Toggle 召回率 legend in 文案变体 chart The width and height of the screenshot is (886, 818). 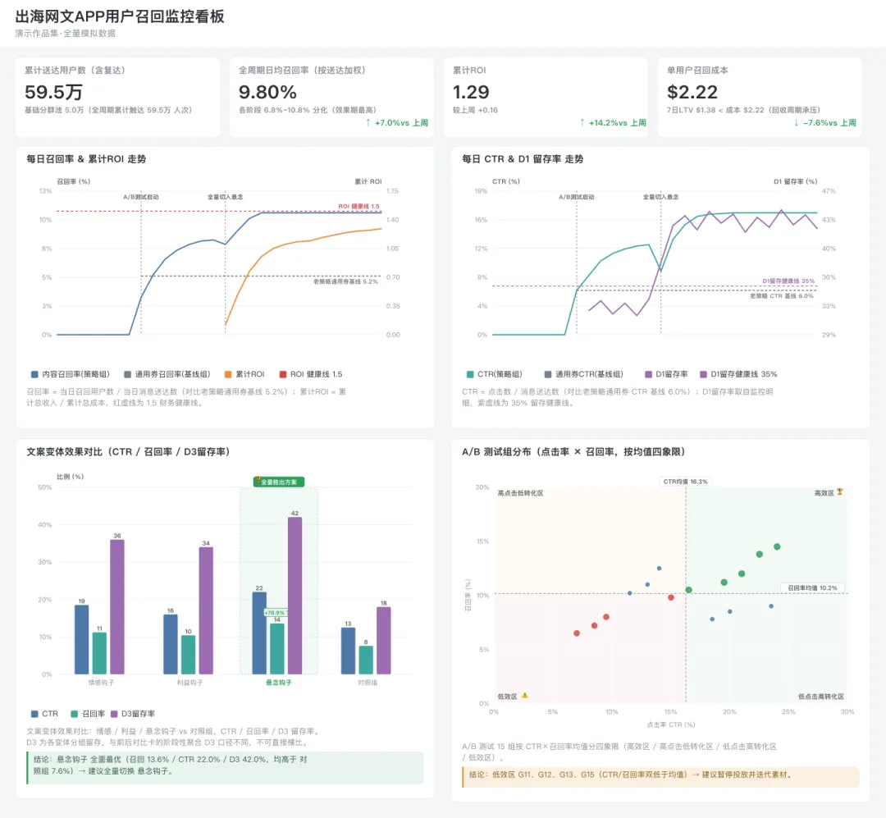click(x=88, y=714)
